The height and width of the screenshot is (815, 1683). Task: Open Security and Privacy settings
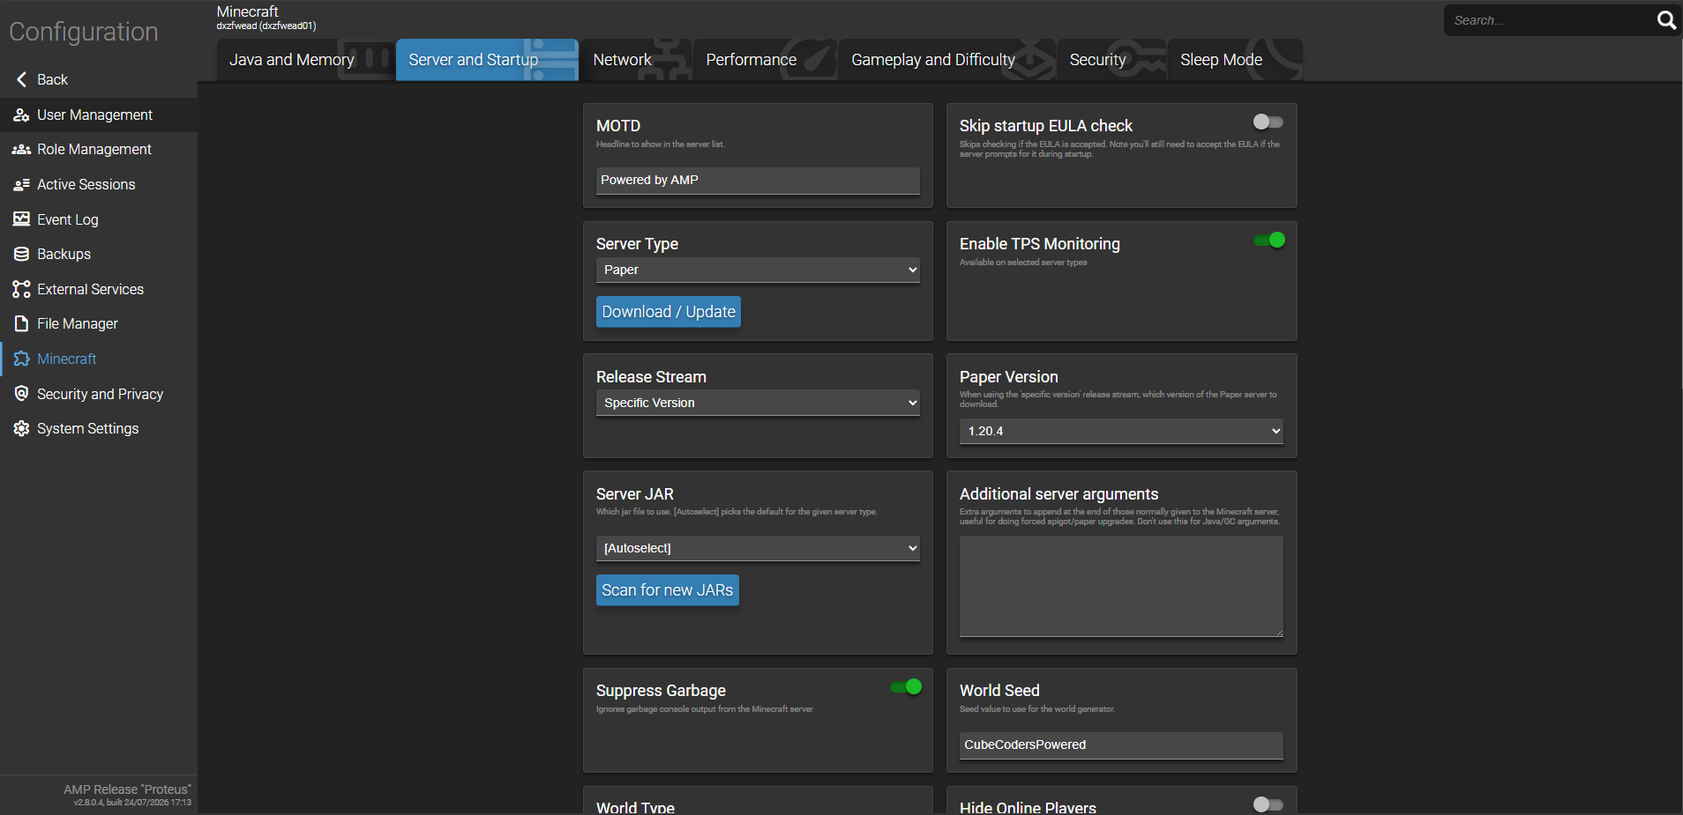pyautogui.click(x=99, y=394)
